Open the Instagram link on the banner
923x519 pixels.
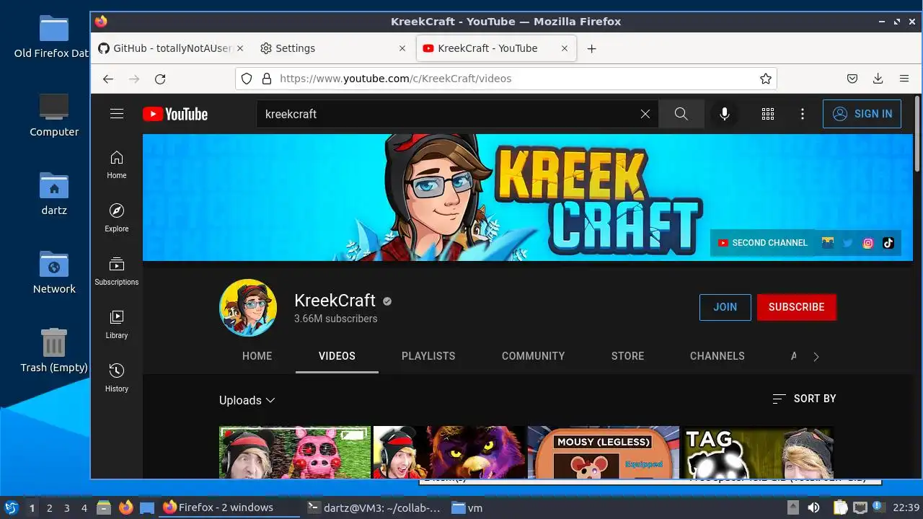click(x=868, y=243)
